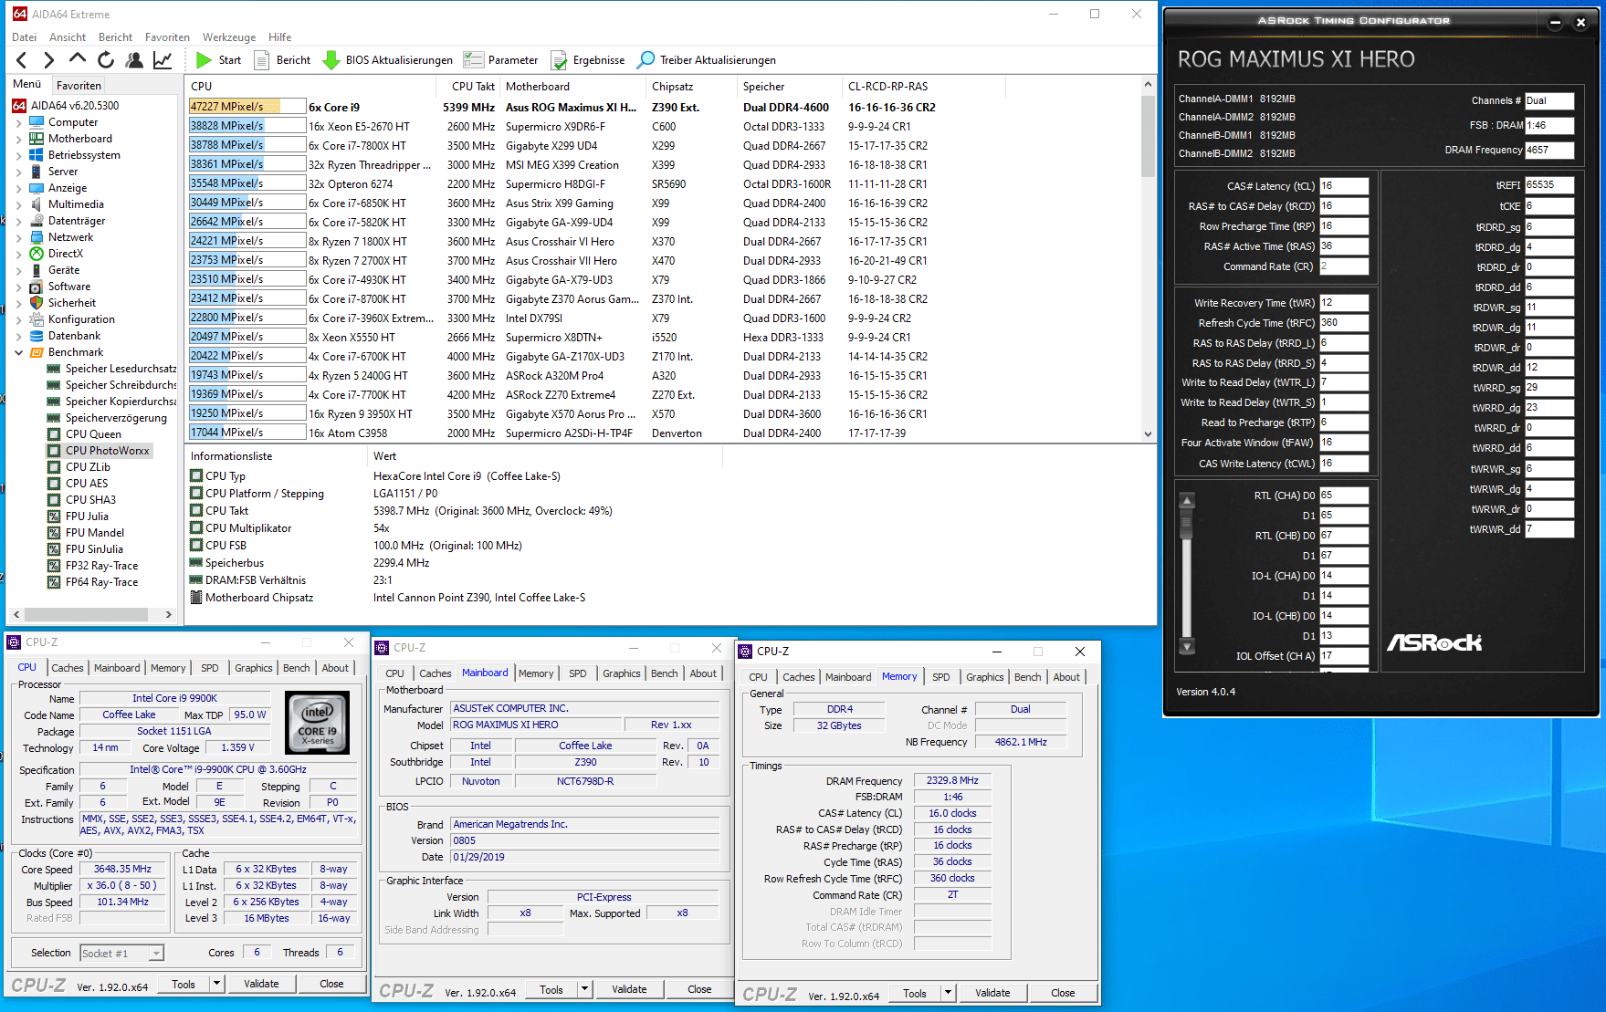The width and height of the screenshot is (1606, 1012).
Task: Select the Netzwerk icon in tree
Action: (37, 237)
